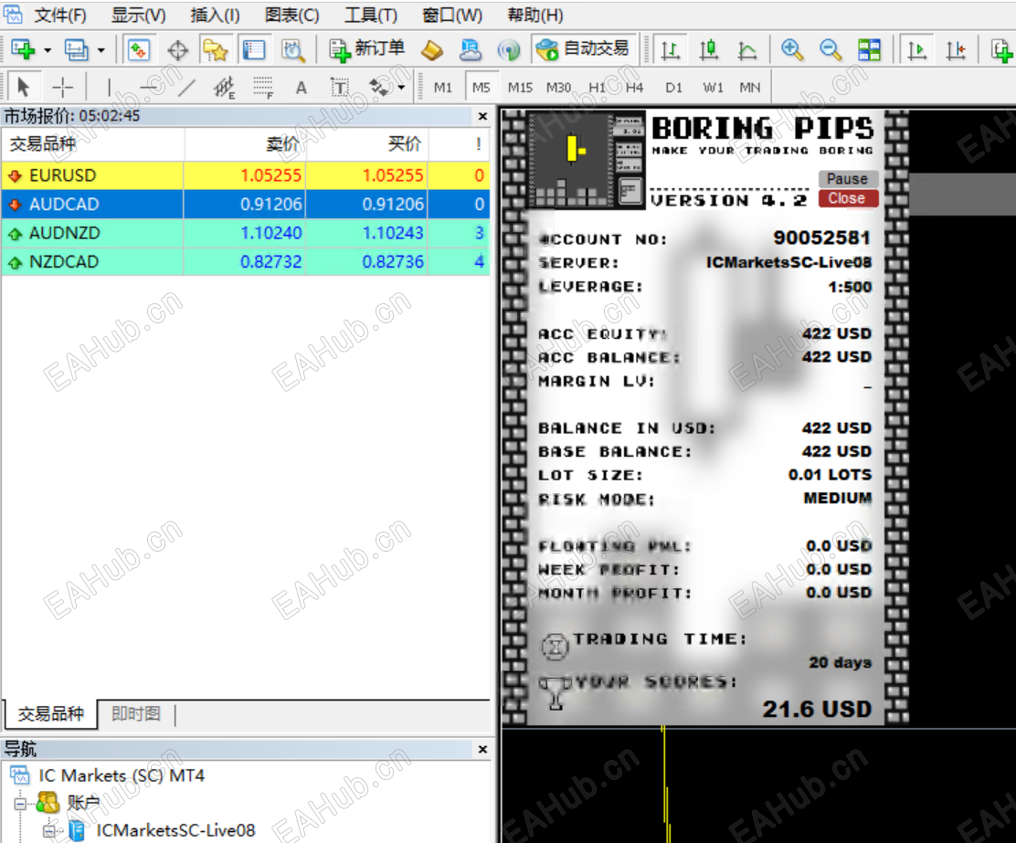This screenshot has height=843, width=1016.
Task: Open the 工具(T) menu
Action: 371,15
